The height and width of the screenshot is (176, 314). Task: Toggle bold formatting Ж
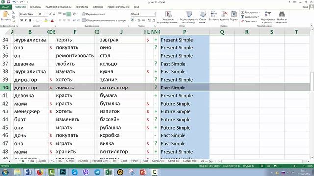(x=22, y=20)
